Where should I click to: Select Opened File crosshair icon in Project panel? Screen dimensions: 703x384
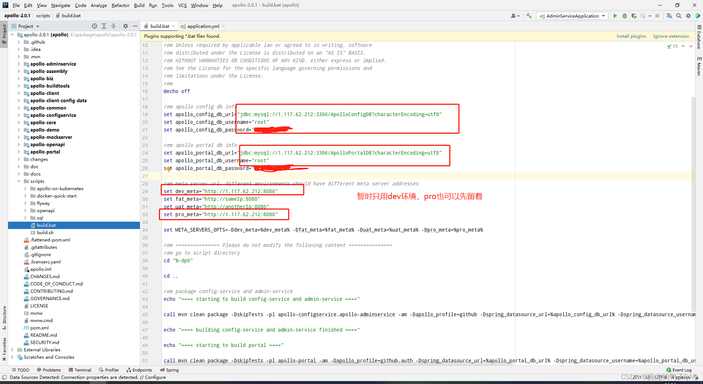94,26
